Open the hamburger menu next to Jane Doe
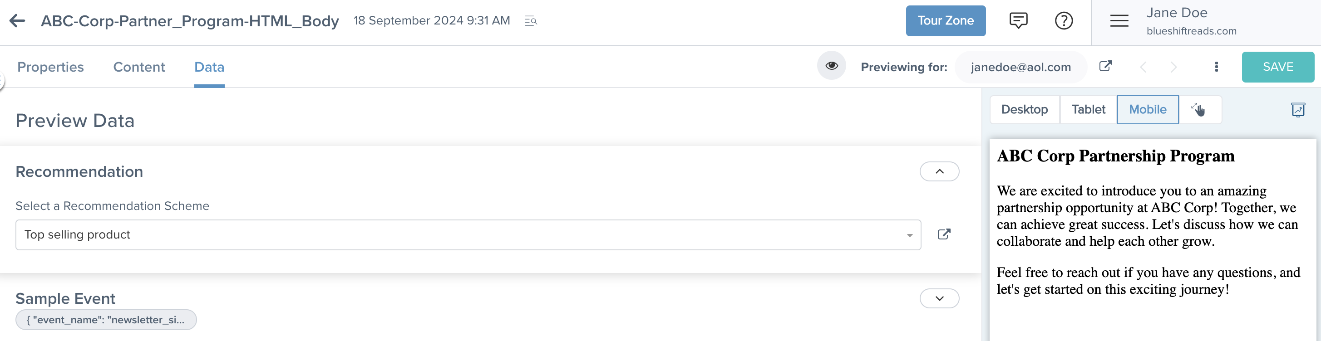The height and width of the screenshot is (341, 1321). point(1119,21)
